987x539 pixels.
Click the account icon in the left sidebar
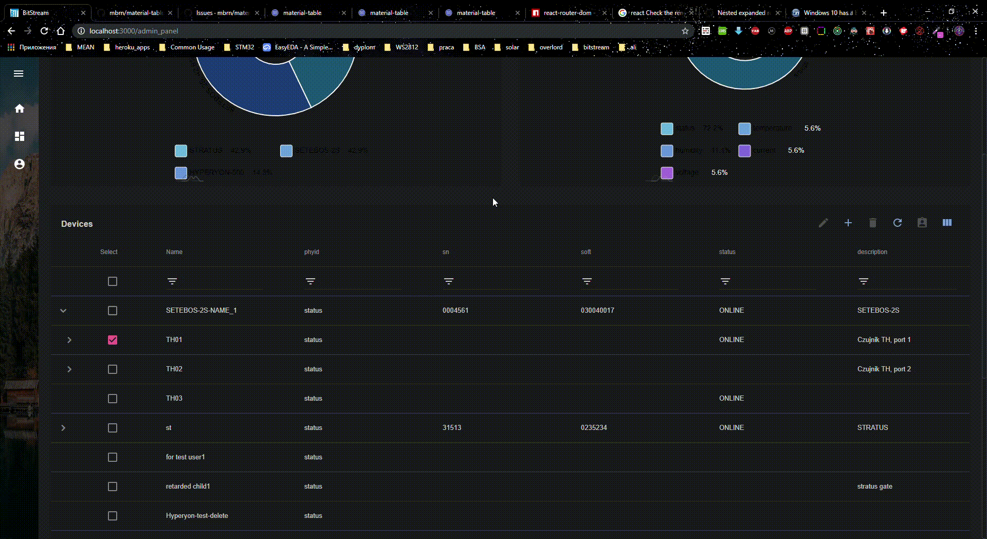coord(19,164)
